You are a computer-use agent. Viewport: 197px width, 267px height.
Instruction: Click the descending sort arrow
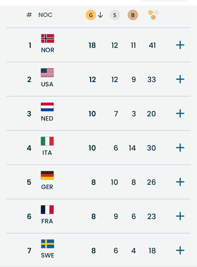[100, 15]
